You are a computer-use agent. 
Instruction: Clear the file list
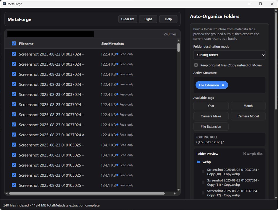click(127, 19)
